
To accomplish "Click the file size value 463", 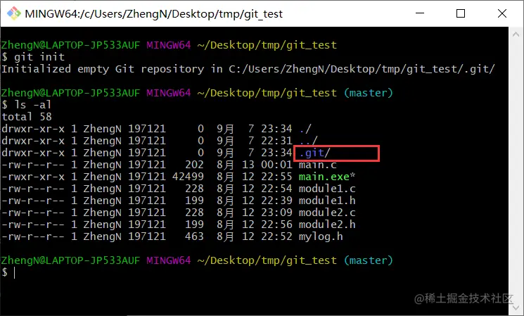I will (194, 236).
